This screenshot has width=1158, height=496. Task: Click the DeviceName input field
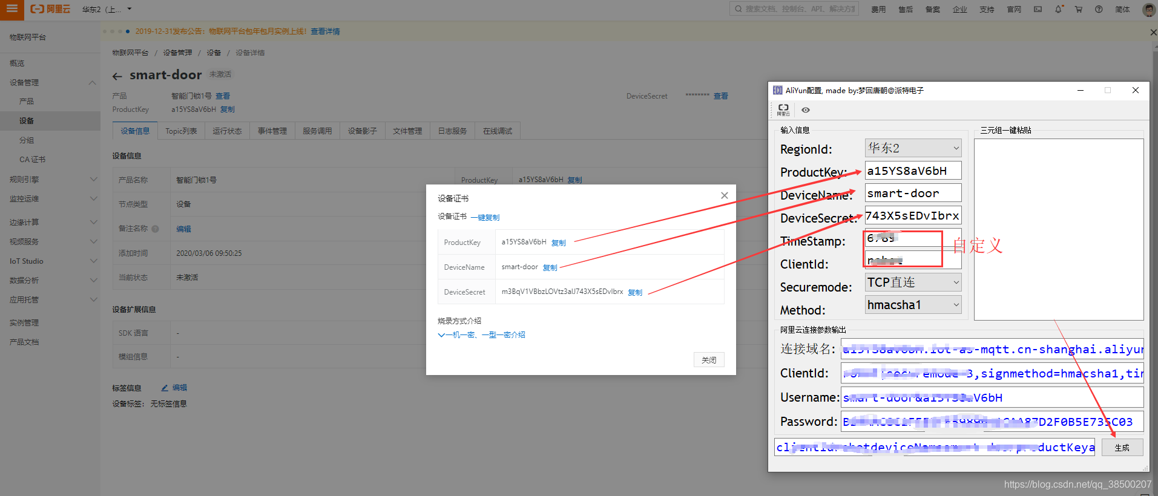tap(913, 193)
